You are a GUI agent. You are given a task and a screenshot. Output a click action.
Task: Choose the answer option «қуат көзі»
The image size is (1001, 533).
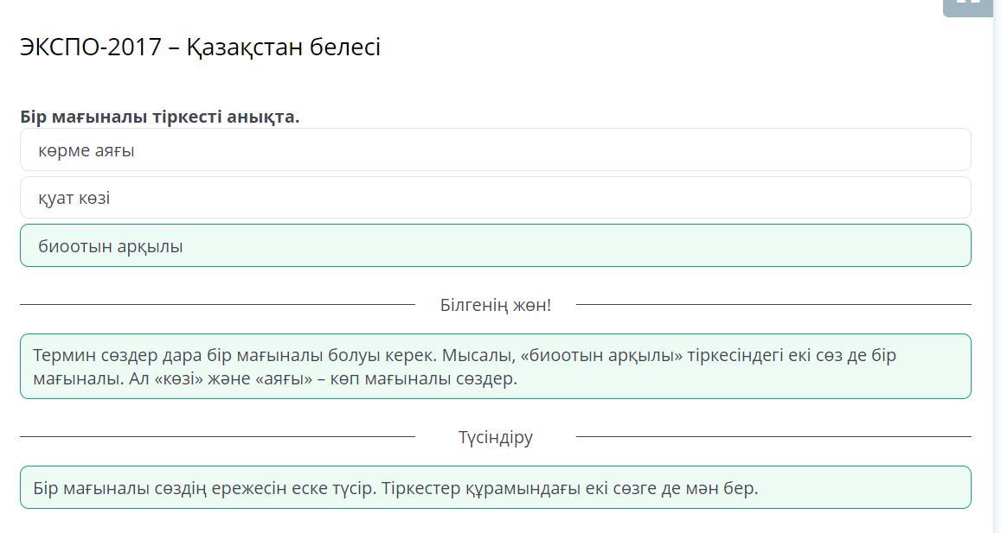click(495, 198)
